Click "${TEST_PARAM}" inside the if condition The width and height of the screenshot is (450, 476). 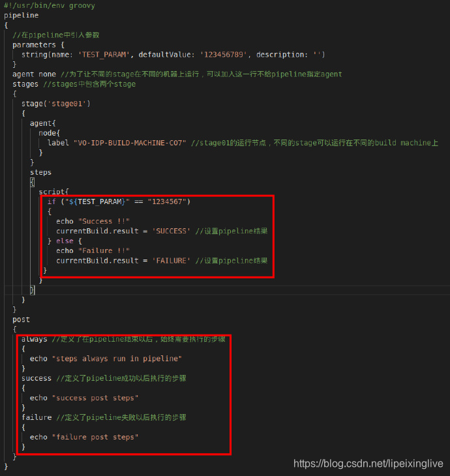pos(97,202)
